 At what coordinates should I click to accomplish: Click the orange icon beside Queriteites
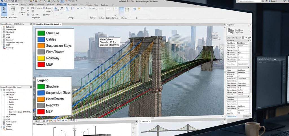coord(4,129)
